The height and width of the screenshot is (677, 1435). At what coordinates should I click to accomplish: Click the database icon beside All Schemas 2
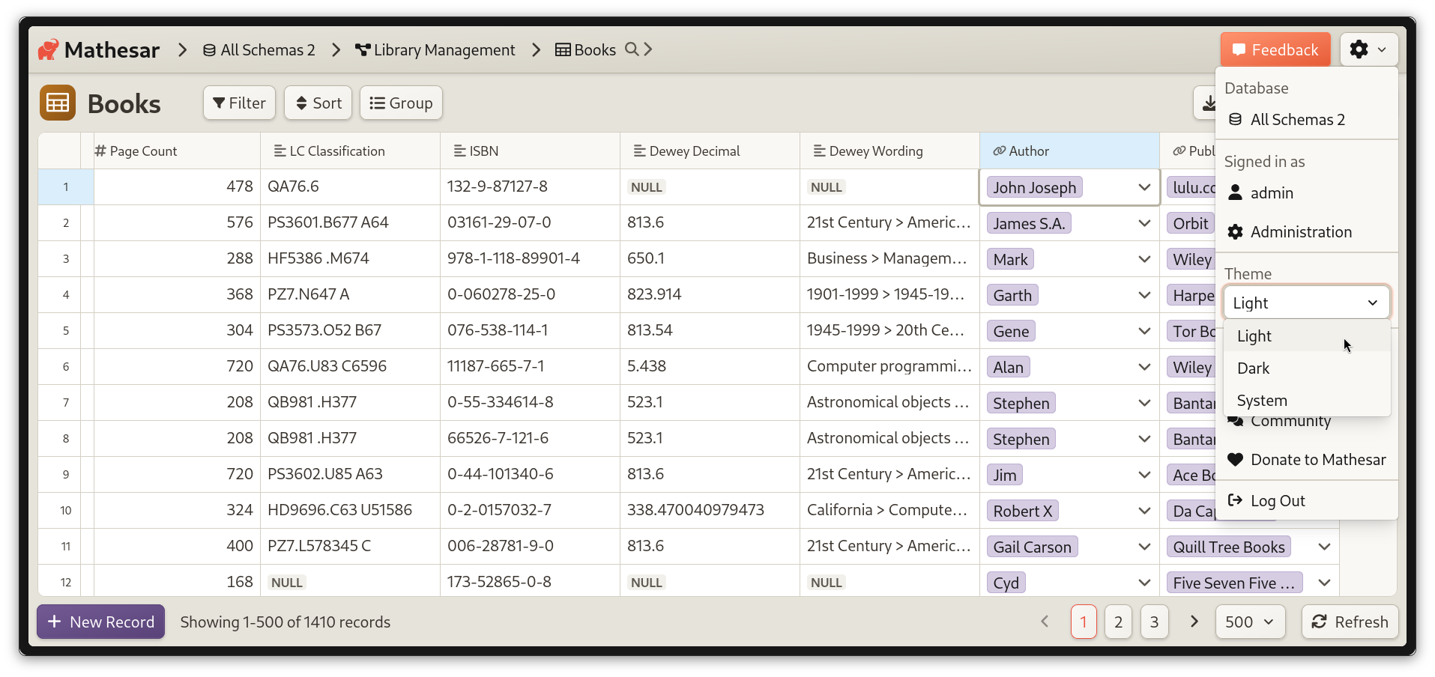[x=208, y=49]
